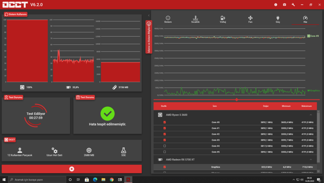
Task: Click the graph divider slider handle
Action: click(x=237, y=100)
